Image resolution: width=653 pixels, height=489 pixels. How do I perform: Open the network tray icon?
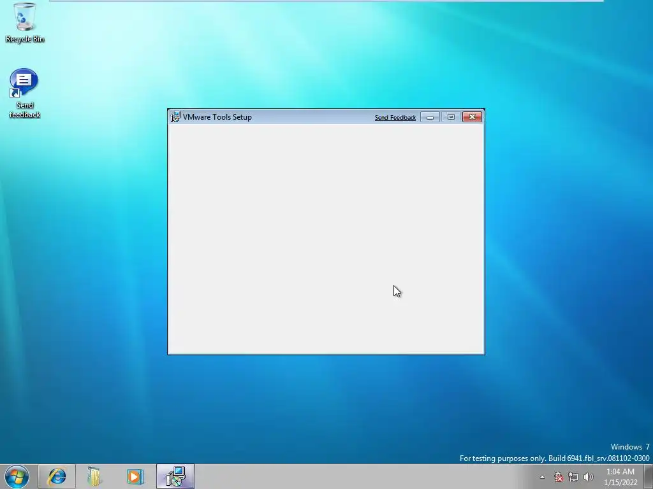[x=573, y=477]
